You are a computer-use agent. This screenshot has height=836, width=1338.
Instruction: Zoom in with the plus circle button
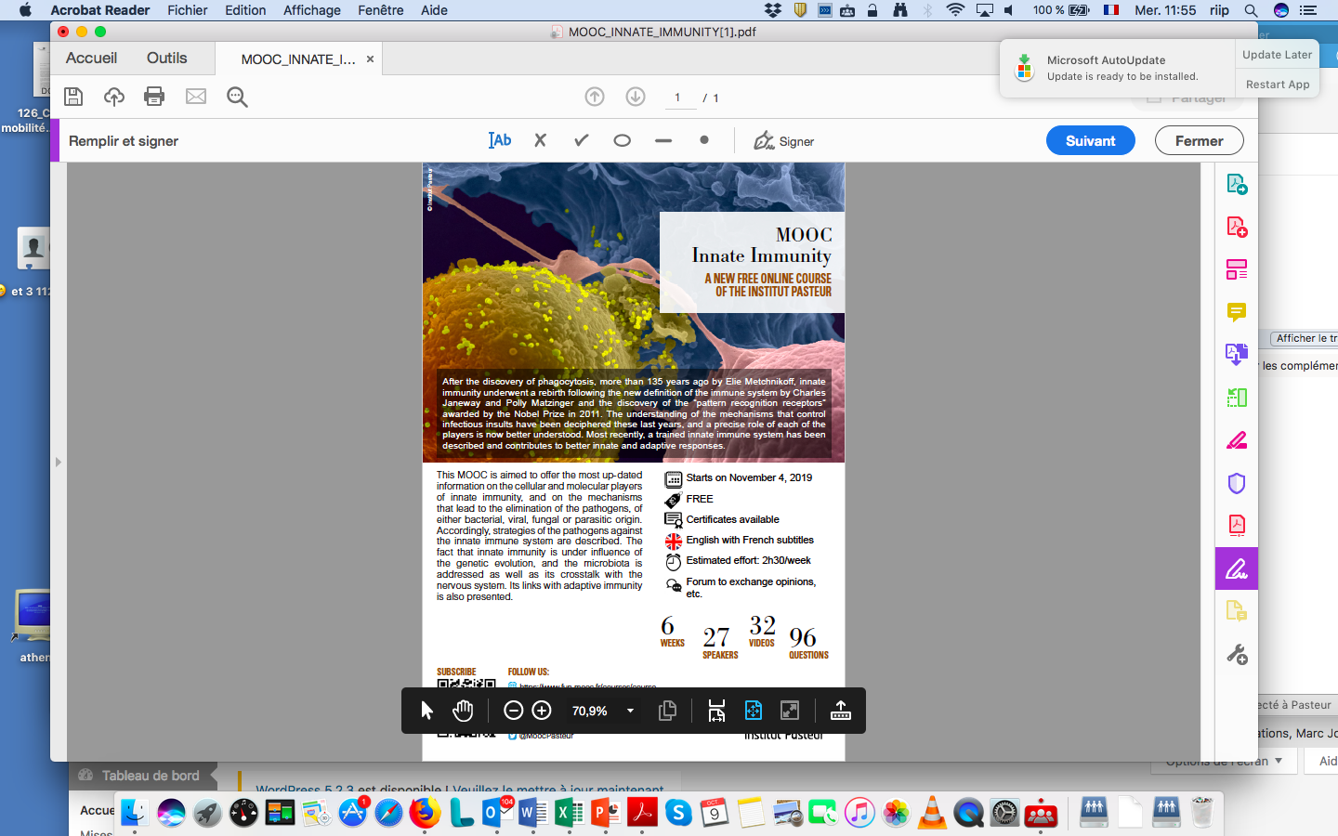[x=542, y=711]
